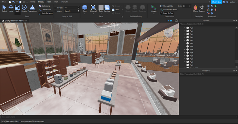Open the help question mark icon
The image size is (238, 124).
(224, 2)
